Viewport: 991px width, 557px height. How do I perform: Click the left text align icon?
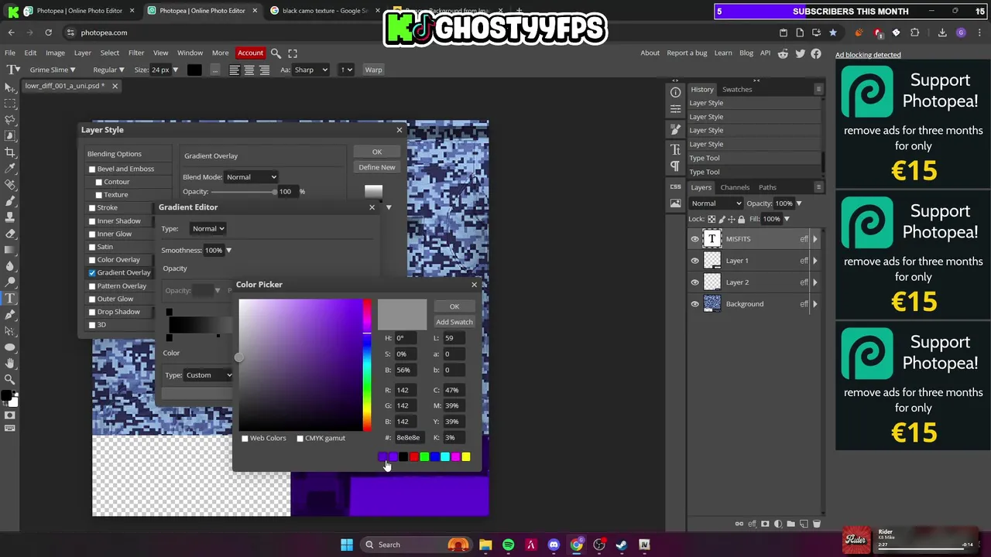click(234, 70)
